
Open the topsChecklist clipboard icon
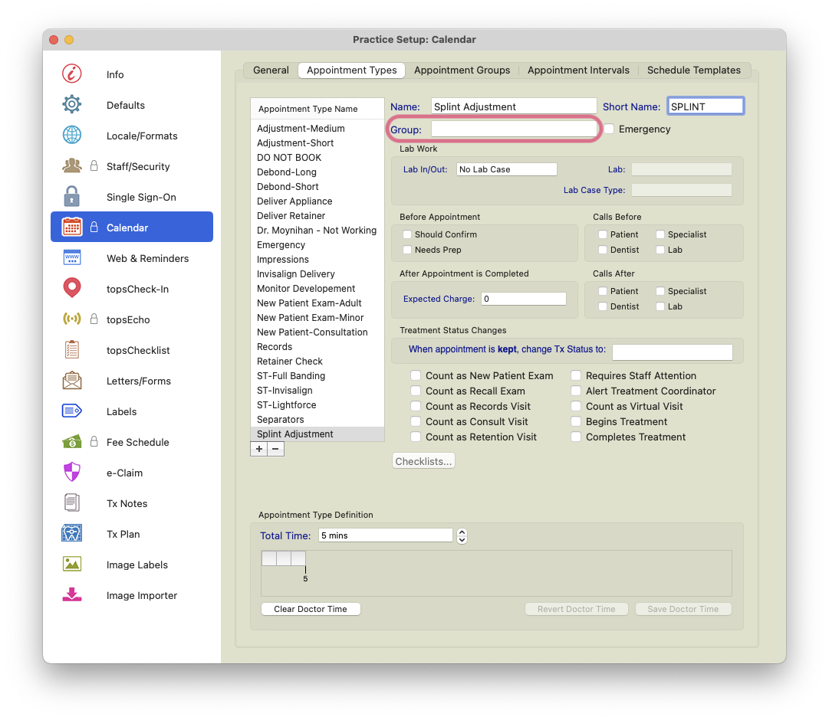click(72, 349)
